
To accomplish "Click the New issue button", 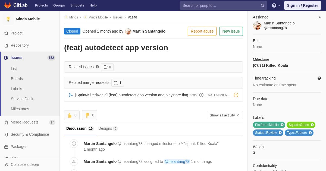I will point(231,31).
